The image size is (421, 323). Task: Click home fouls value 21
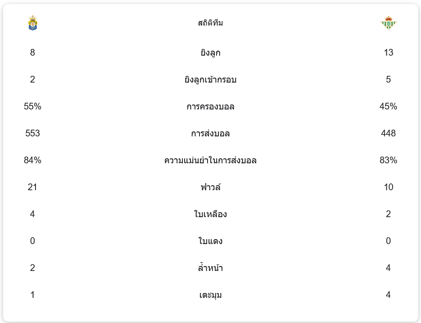pyautogui.click(x=32, y=187)
